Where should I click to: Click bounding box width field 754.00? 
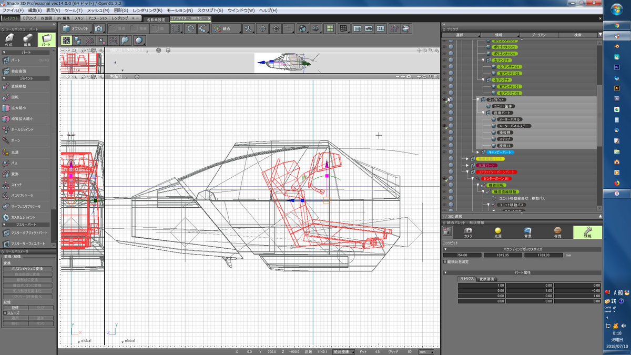pyautogui.click(x=462, y=255)
